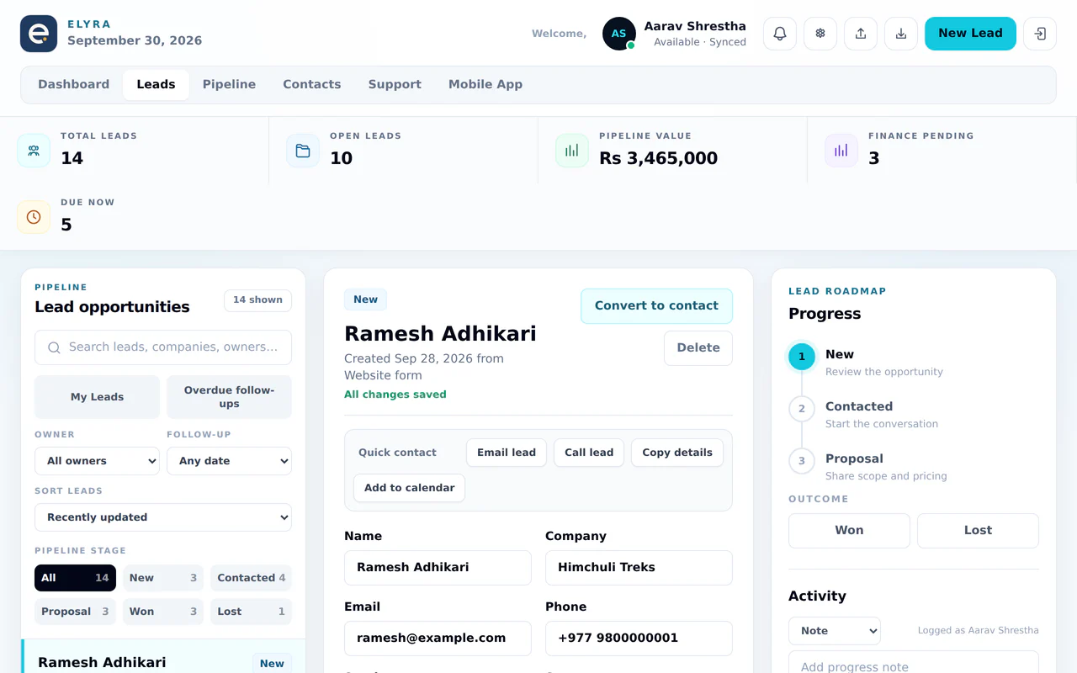
Task: Click the sign-out icon after New Lead
Action: pyautogui.click(x=1040, y=34)
